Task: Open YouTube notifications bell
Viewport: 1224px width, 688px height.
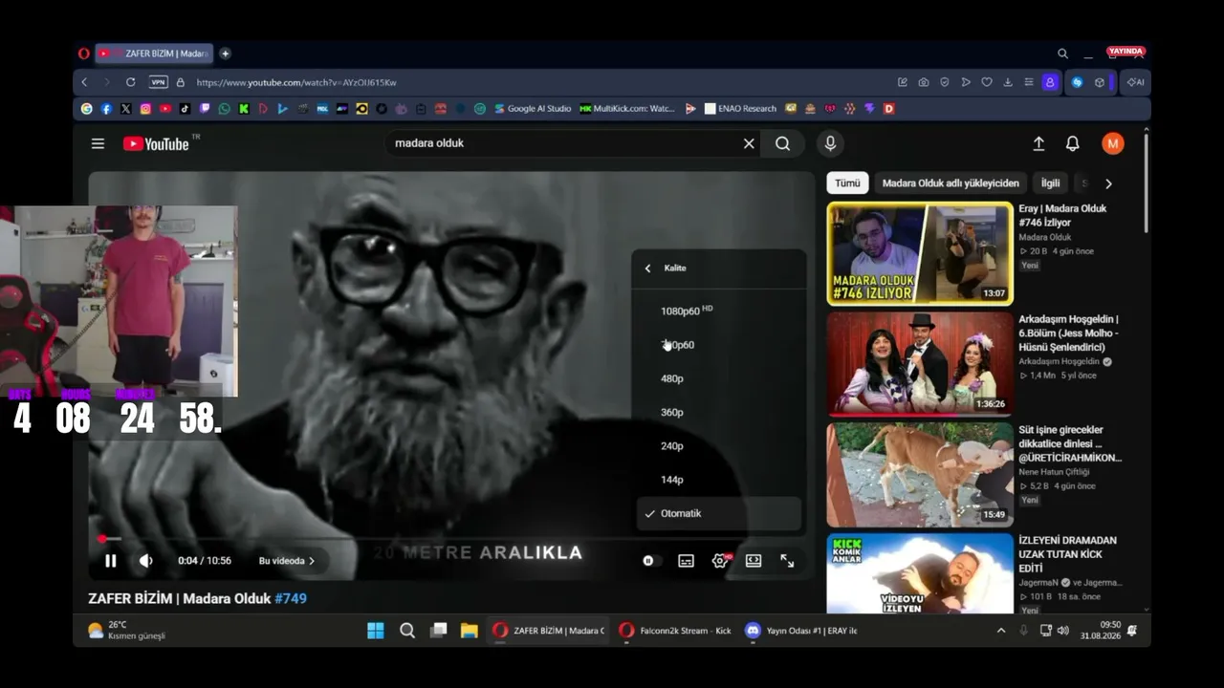Action: (x=1073, y=143)
